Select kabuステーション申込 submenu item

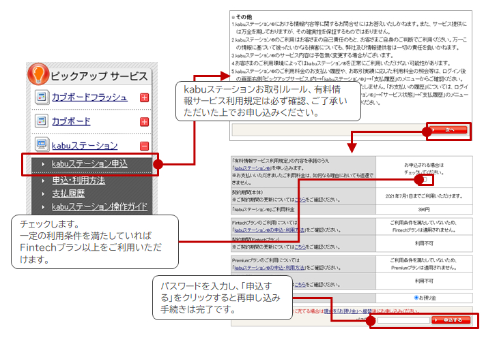tap(89, 164)
